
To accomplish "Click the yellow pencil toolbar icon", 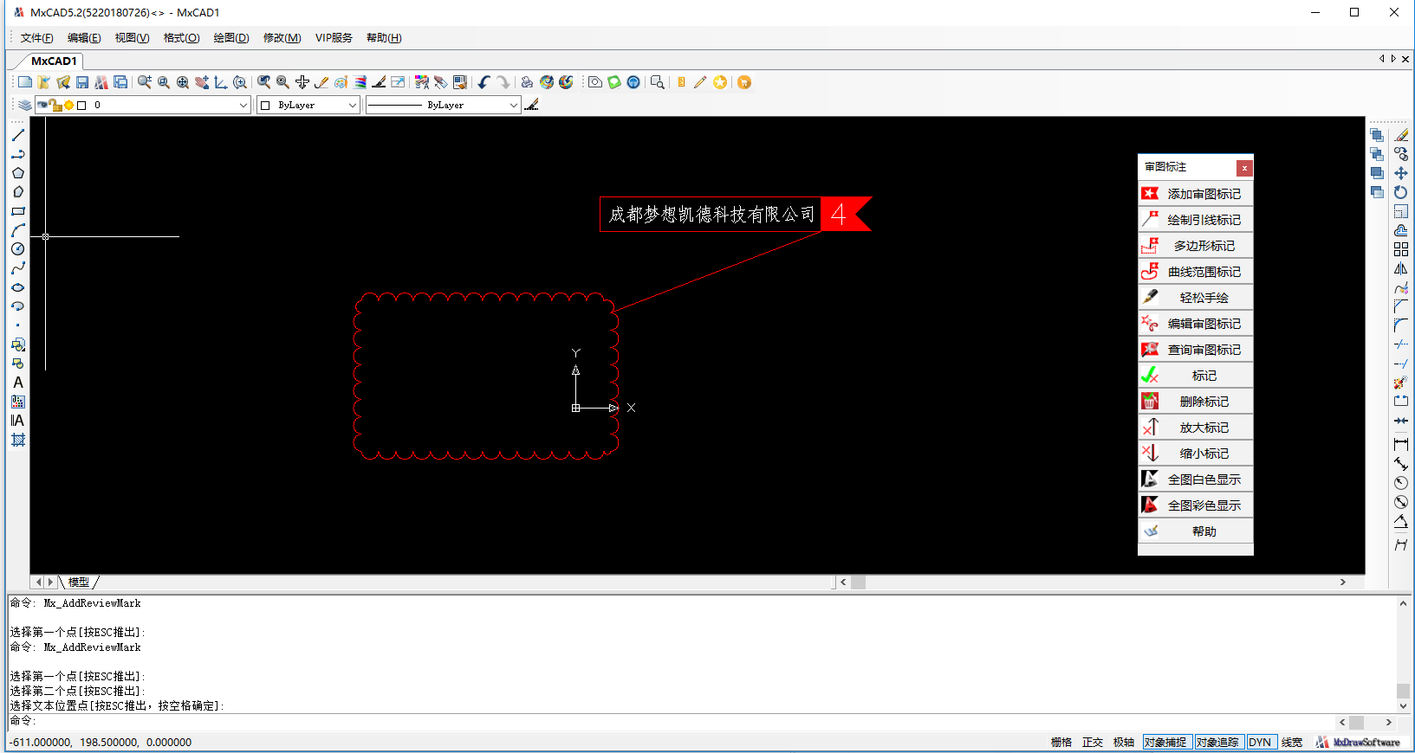I will tap(700, 82).
